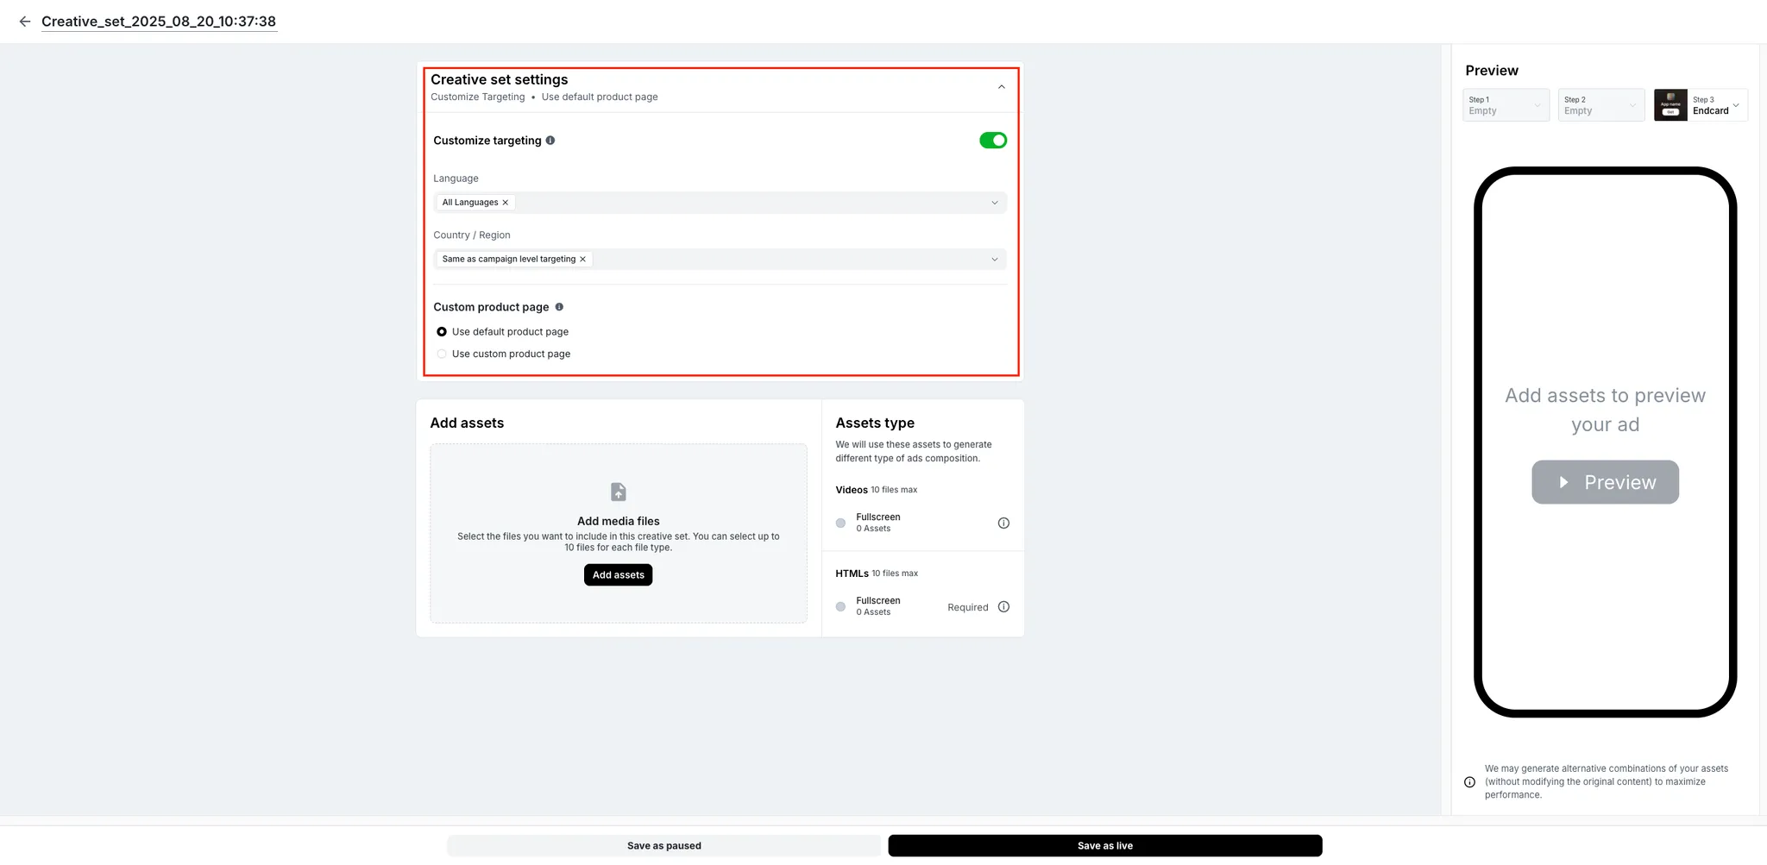Click the Videos 10 files max label

point(877,490)
